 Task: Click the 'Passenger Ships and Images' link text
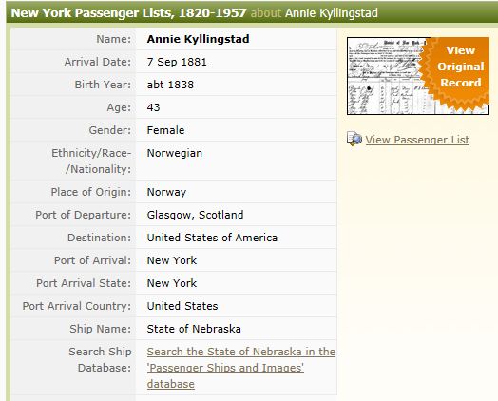(225, 368)
